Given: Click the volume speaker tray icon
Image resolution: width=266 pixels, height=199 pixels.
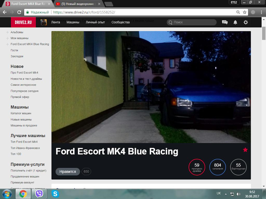Looking at the screenshot, I should pyautogui.click(x=238, y=194).
